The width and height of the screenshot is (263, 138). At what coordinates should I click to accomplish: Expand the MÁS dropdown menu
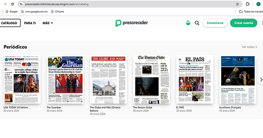[x=47, y=23]
